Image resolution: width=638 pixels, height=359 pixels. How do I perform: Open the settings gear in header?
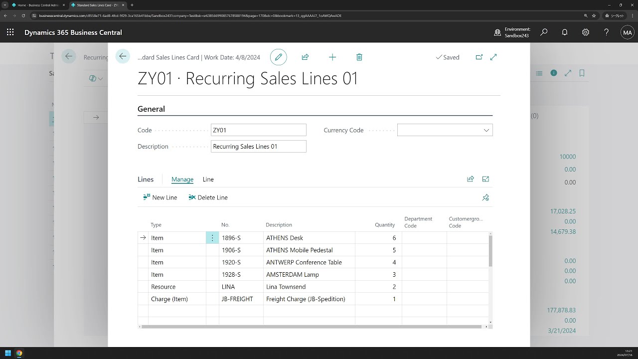click(x=586, y=32)
